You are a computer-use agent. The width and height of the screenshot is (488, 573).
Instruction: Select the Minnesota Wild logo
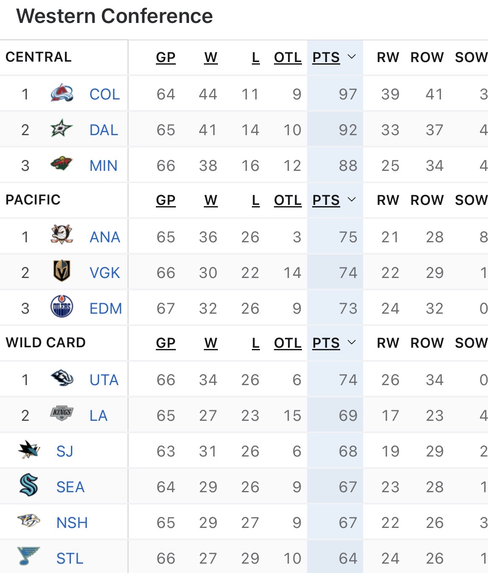click(x=62, y=164)
